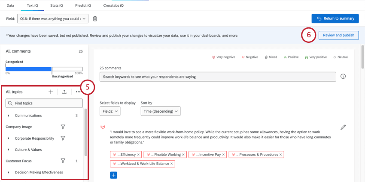
Task: Add topic to comment with blue plus
Action: tap(113, 175)
